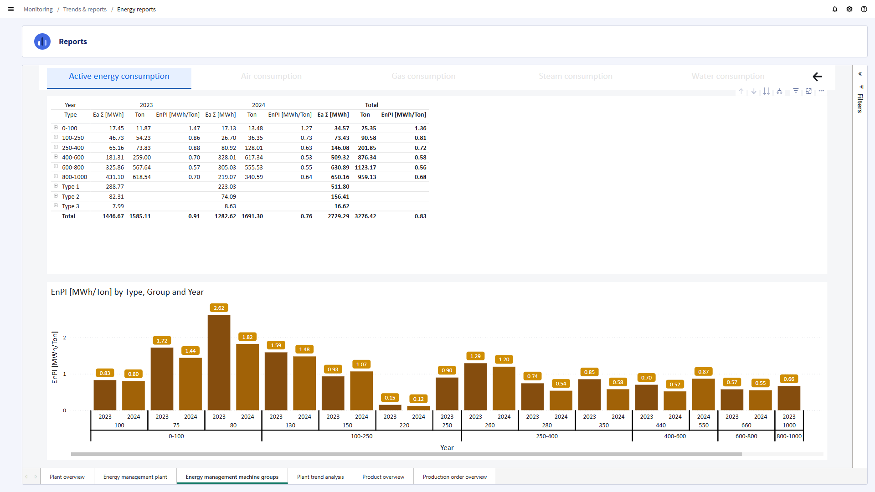875x492 pixels.
Task: Click the drill down arrow icon
Action: point(754,91)
